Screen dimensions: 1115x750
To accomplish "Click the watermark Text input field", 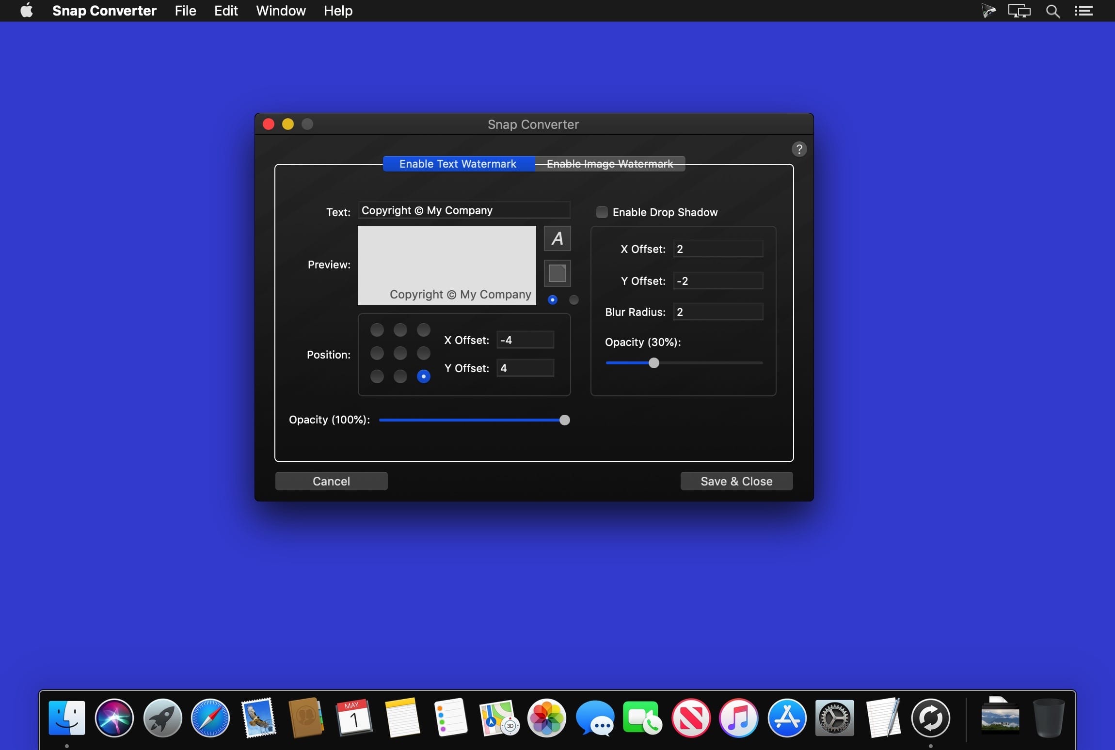I will click(464, 210).
